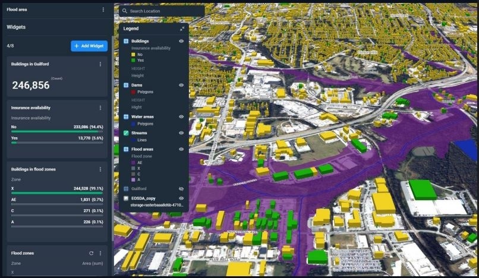This screenshot has width=479, height=278.
Task: Open the Flood area map options menu
Action: 103,10
